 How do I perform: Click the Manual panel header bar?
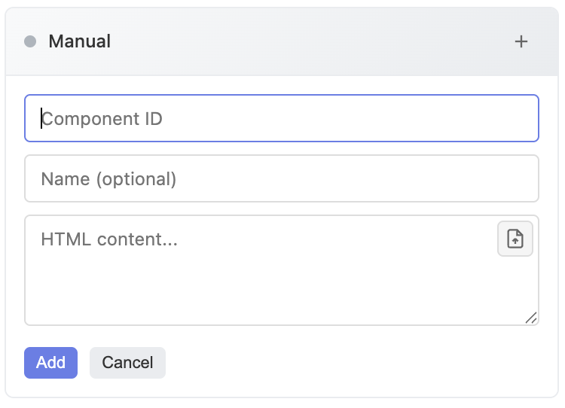point(301,41)
